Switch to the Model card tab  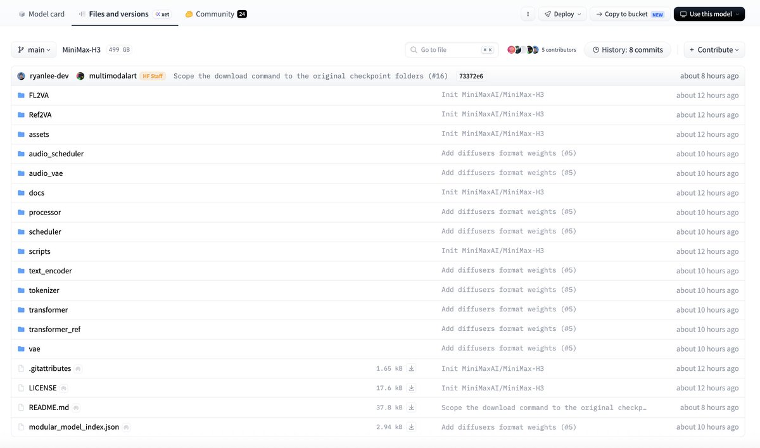[x=41, y=14]
